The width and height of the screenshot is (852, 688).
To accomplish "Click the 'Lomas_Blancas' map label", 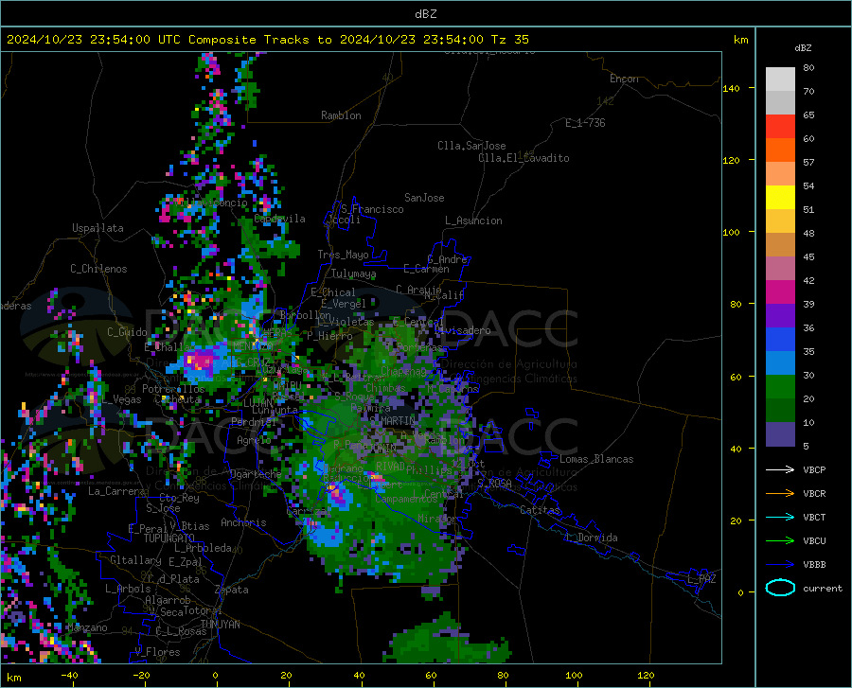I will click(x=596, y=459).
